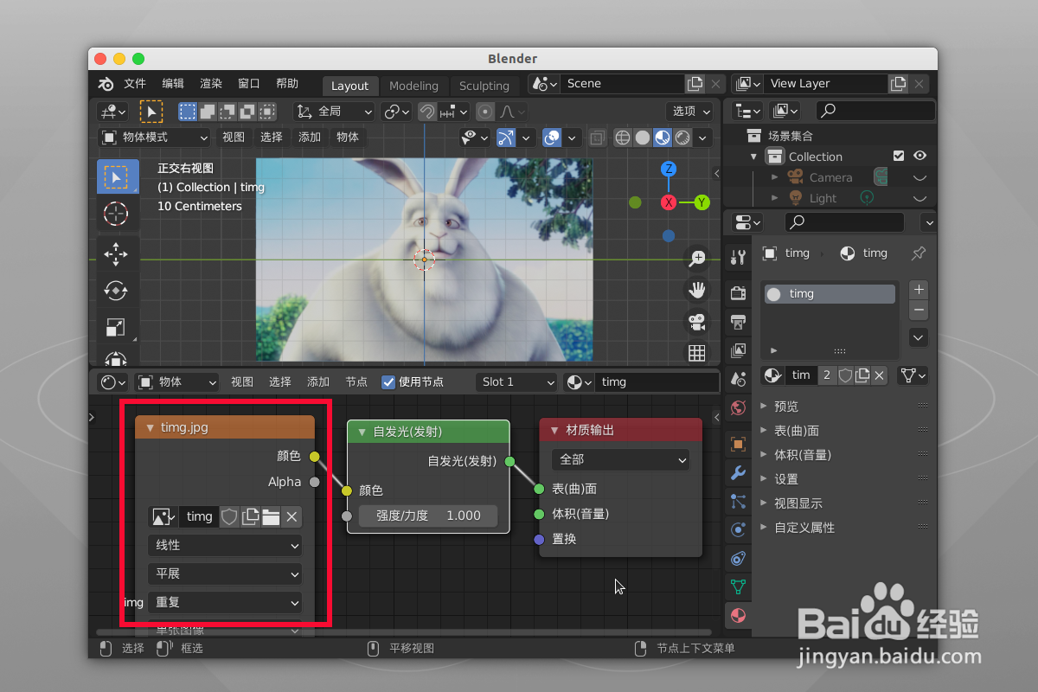The height and width of the screenshot is (692, 1038).
Task: Open the Modifiers tab (blue wrench icon)
Action: (738, 472)
